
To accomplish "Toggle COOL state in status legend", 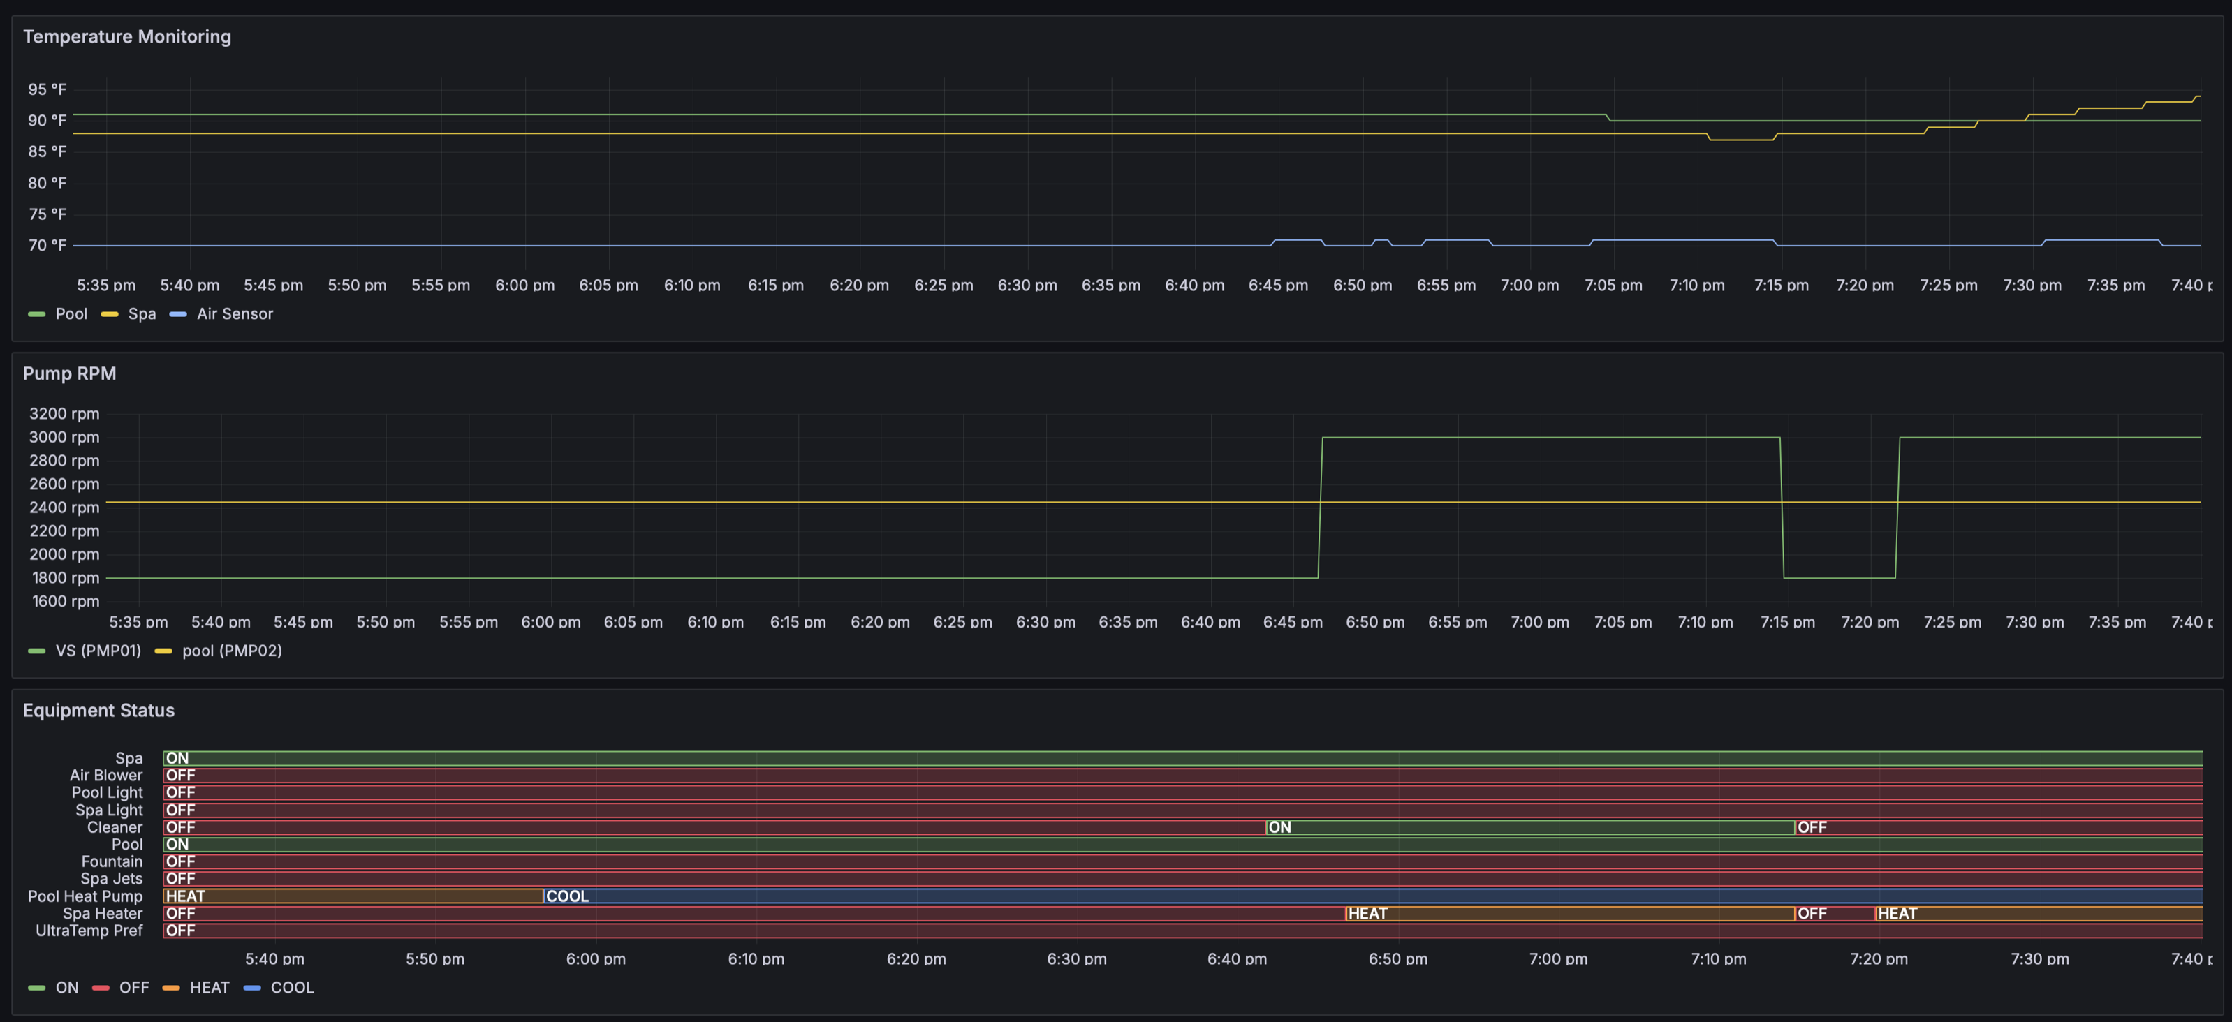I will 292,987.
